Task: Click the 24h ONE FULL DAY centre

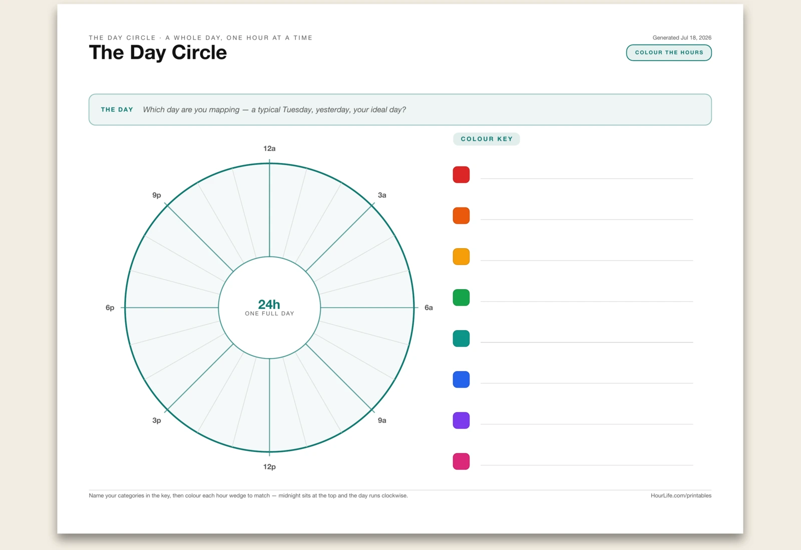Action: pos(269,307)
